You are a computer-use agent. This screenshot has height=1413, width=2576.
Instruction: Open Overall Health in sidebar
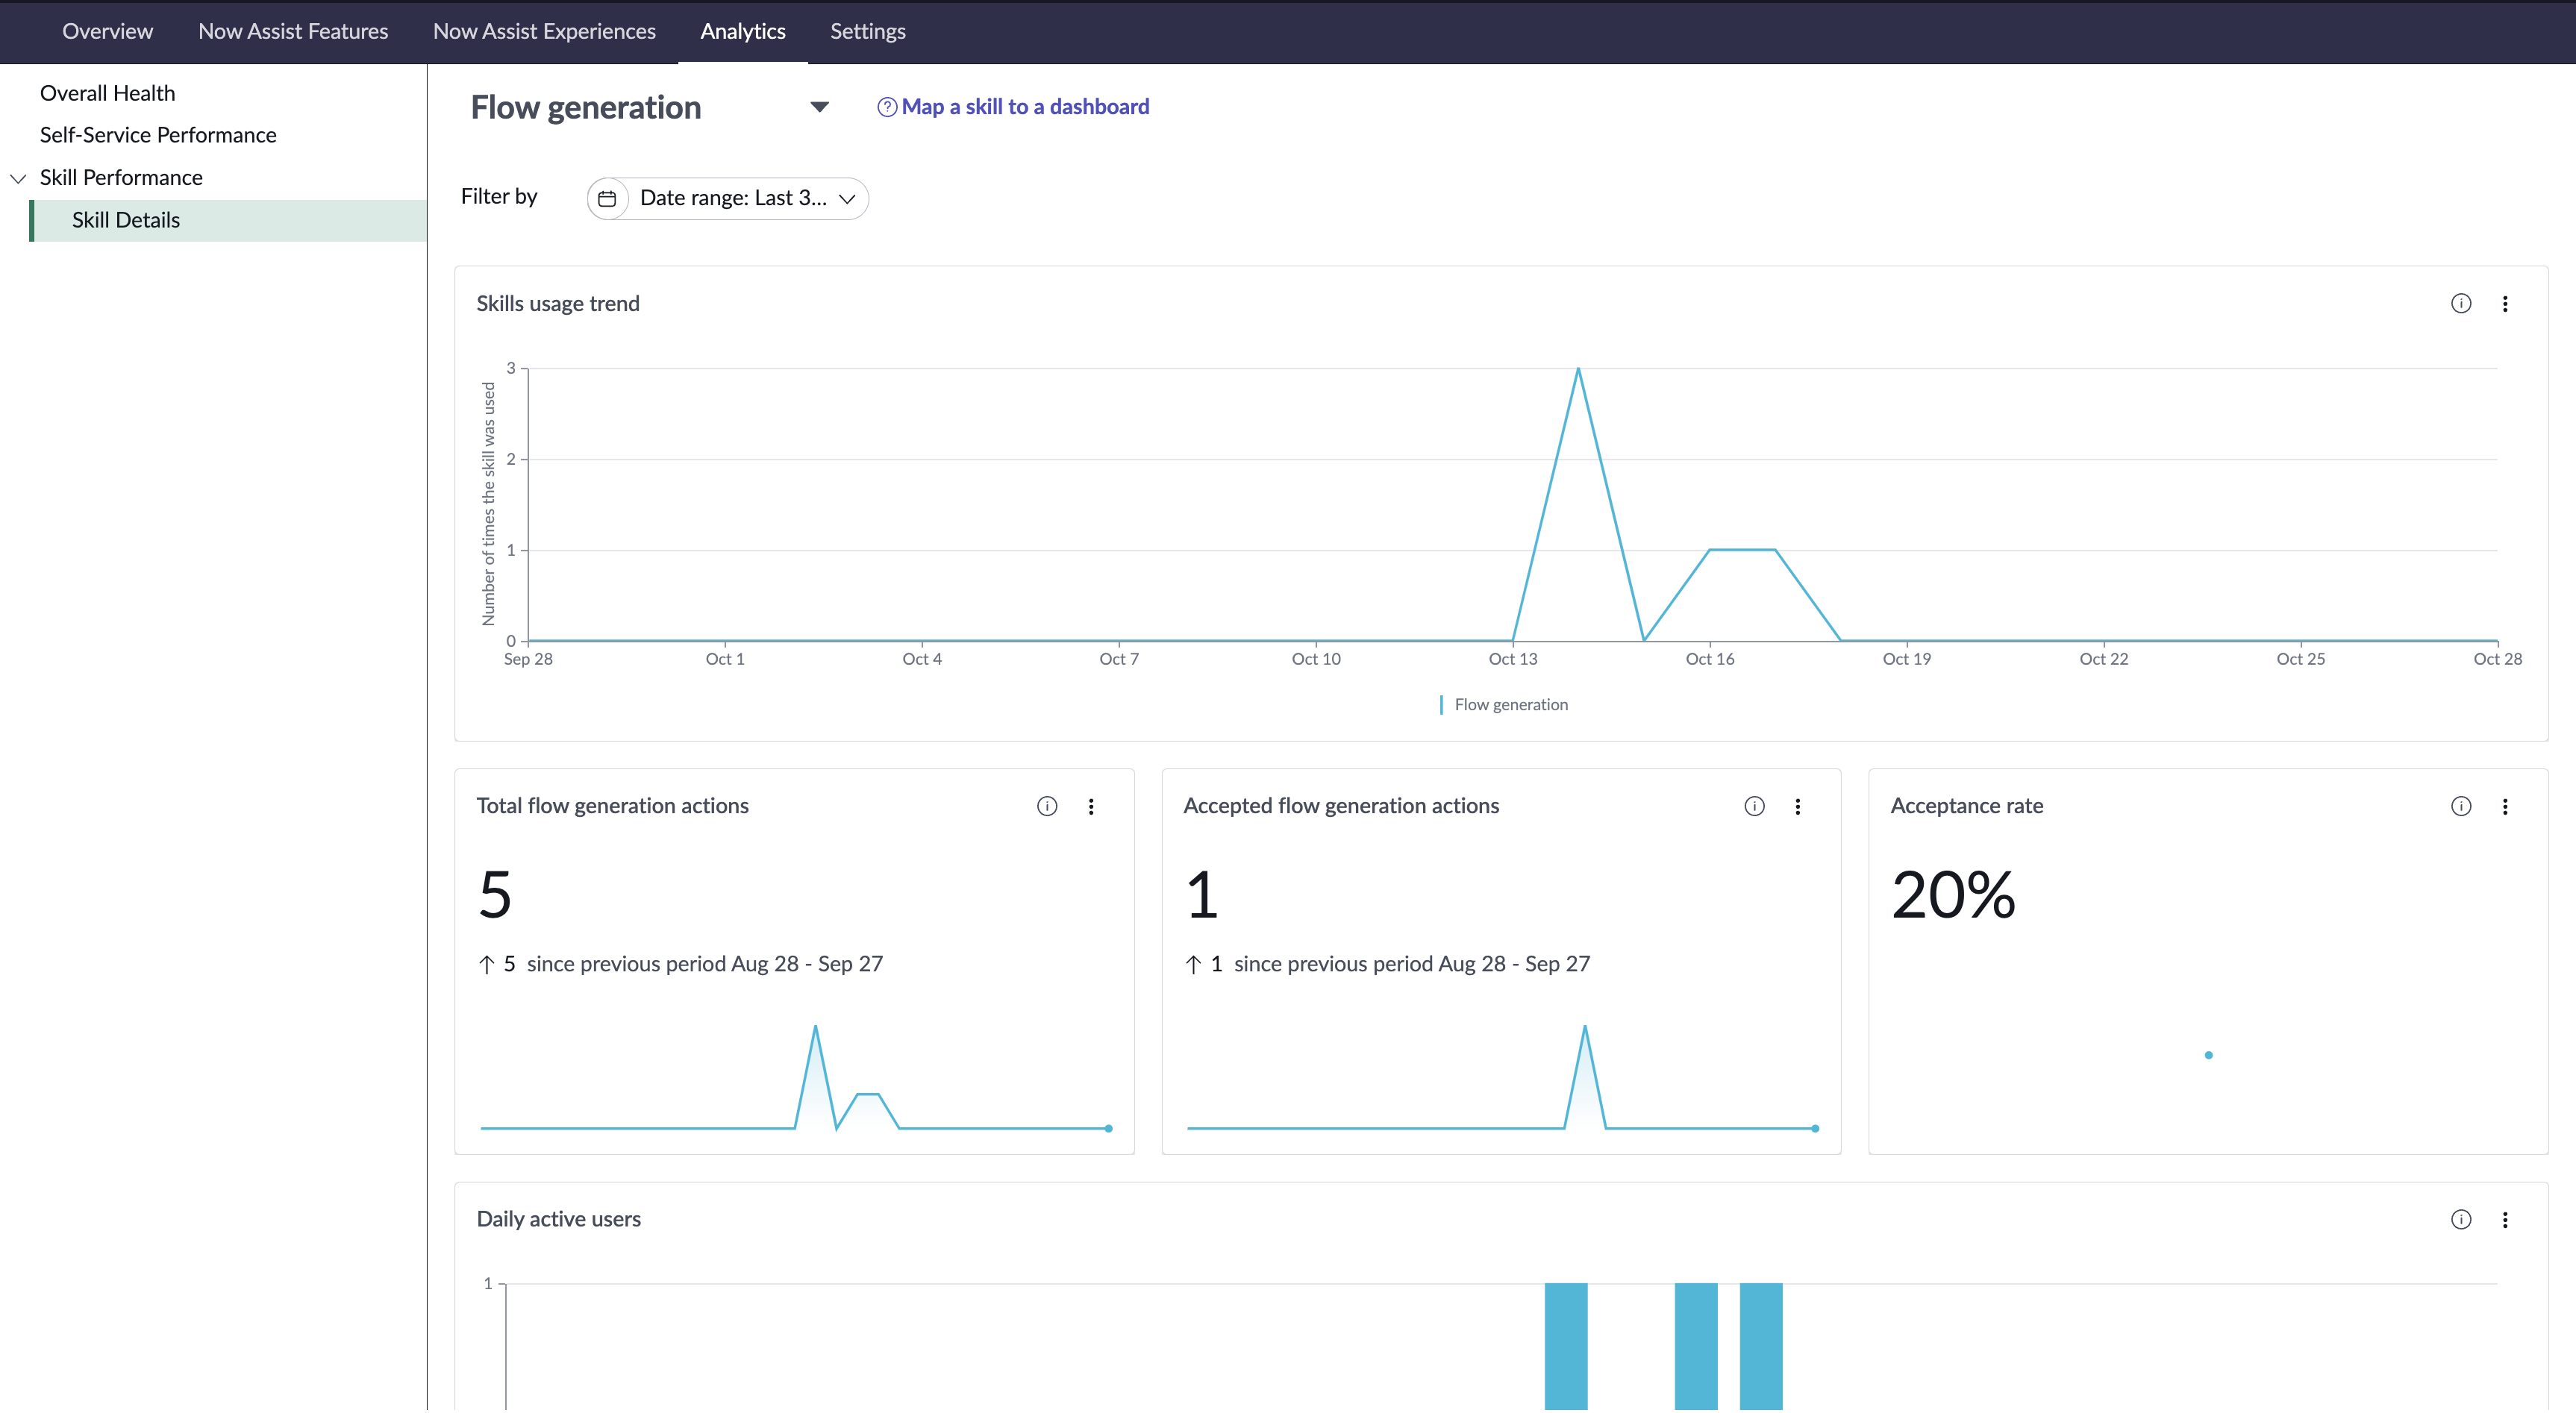click(107, 93)
